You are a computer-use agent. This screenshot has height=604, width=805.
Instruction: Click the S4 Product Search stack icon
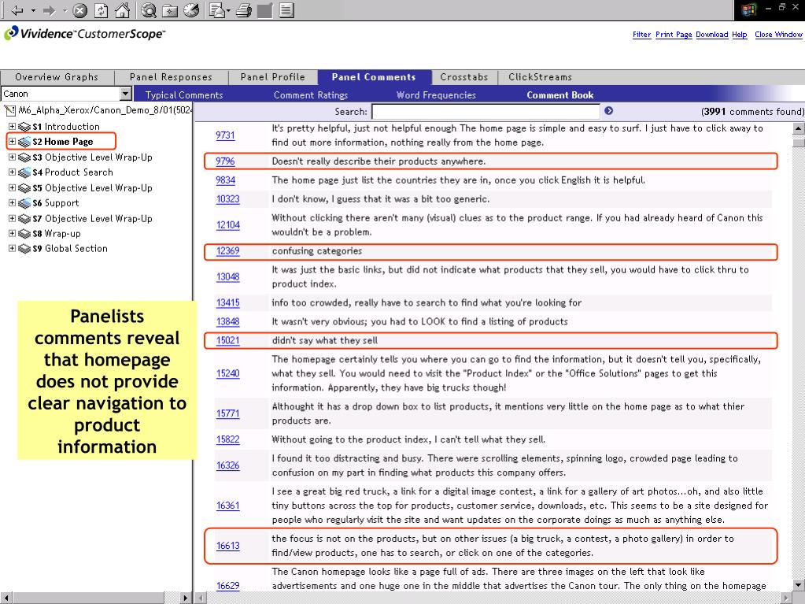point(24,172)
